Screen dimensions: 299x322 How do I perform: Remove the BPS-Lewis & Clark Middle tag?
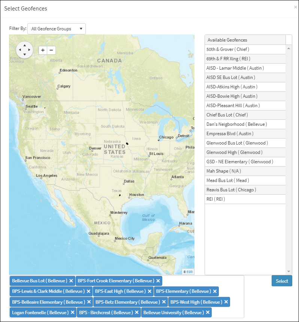pyautogui.click(x=88, y=291)
